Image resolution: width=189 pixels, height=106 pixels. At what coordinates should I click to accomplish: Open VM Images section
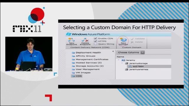click(x=83, y=73)
